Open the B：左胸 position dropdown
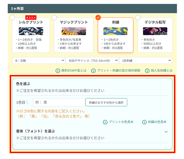 (x=39, y=60)
